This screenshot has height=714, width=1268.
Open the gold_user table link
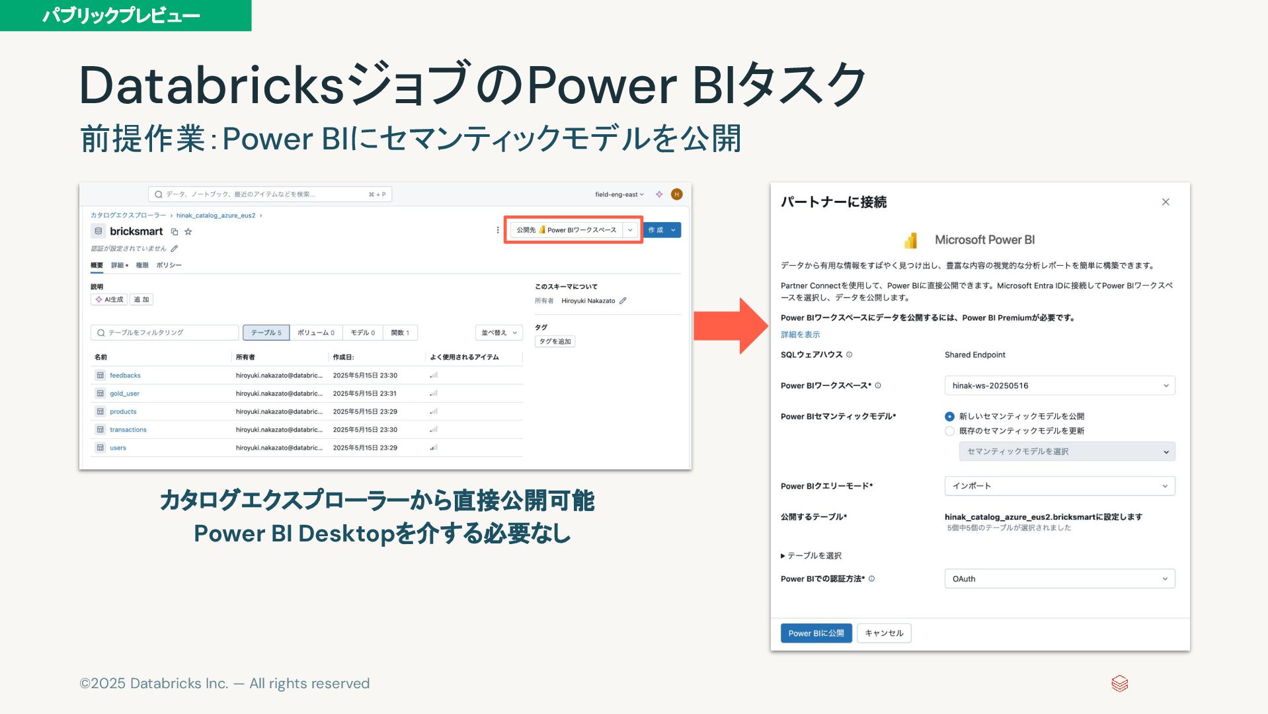[124, 393]
